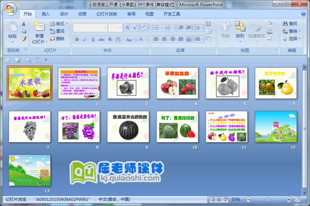Image resolution: width=310 pixels, height=206 pixels.
Task: Expand the font color dropdown
Action: [146, 39]
